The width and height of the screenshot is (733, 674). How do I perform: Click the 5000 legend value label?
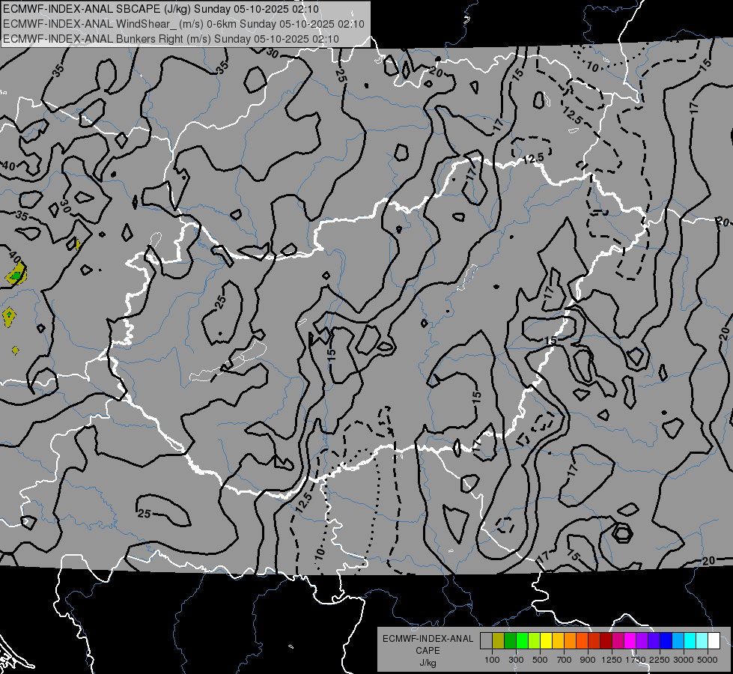click(x=708, y=660)
